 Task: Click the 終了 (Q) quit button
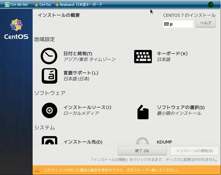click(x=142, y=151)
